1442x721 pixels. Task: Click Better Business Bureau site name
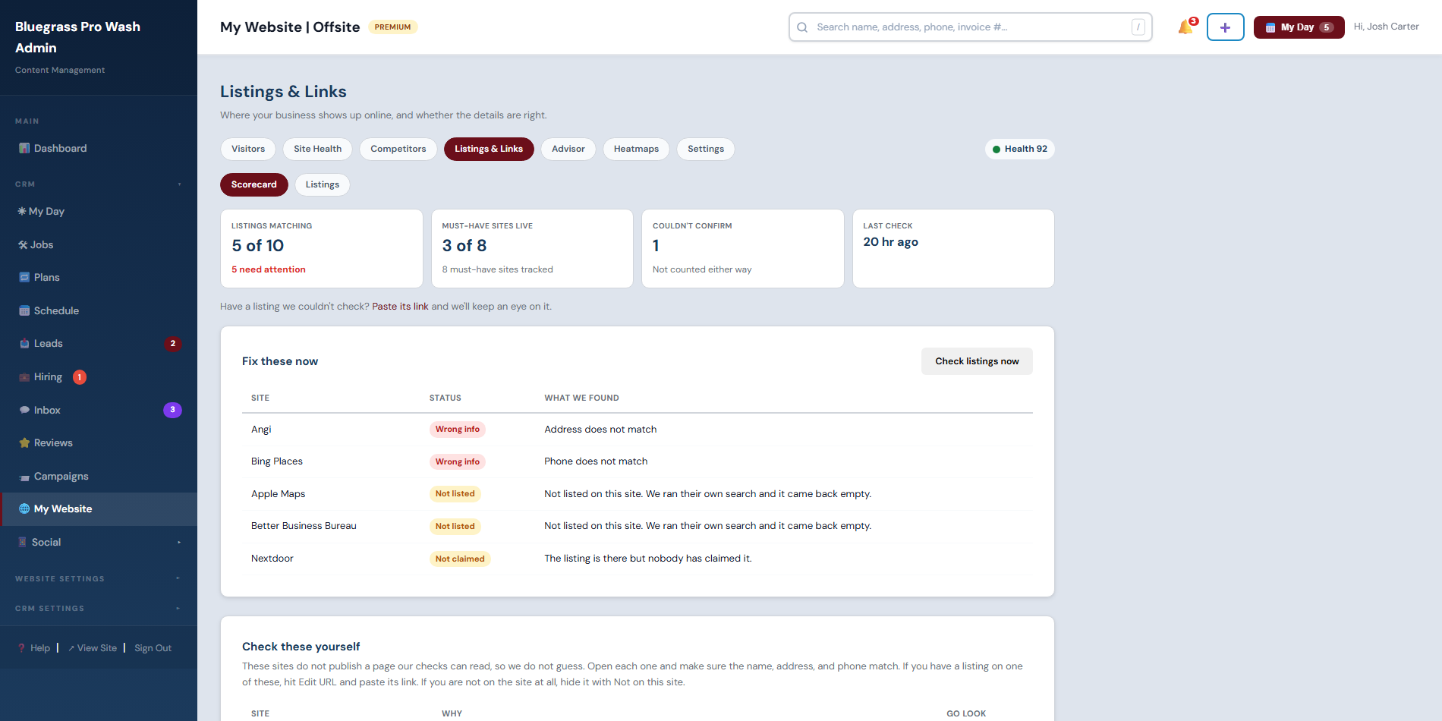coord(304,526)
